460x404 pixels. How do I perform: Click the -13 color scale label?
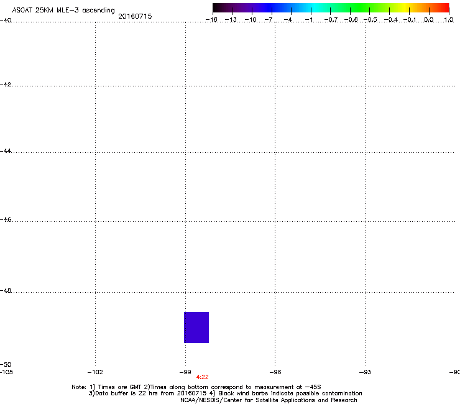(231, 20)
